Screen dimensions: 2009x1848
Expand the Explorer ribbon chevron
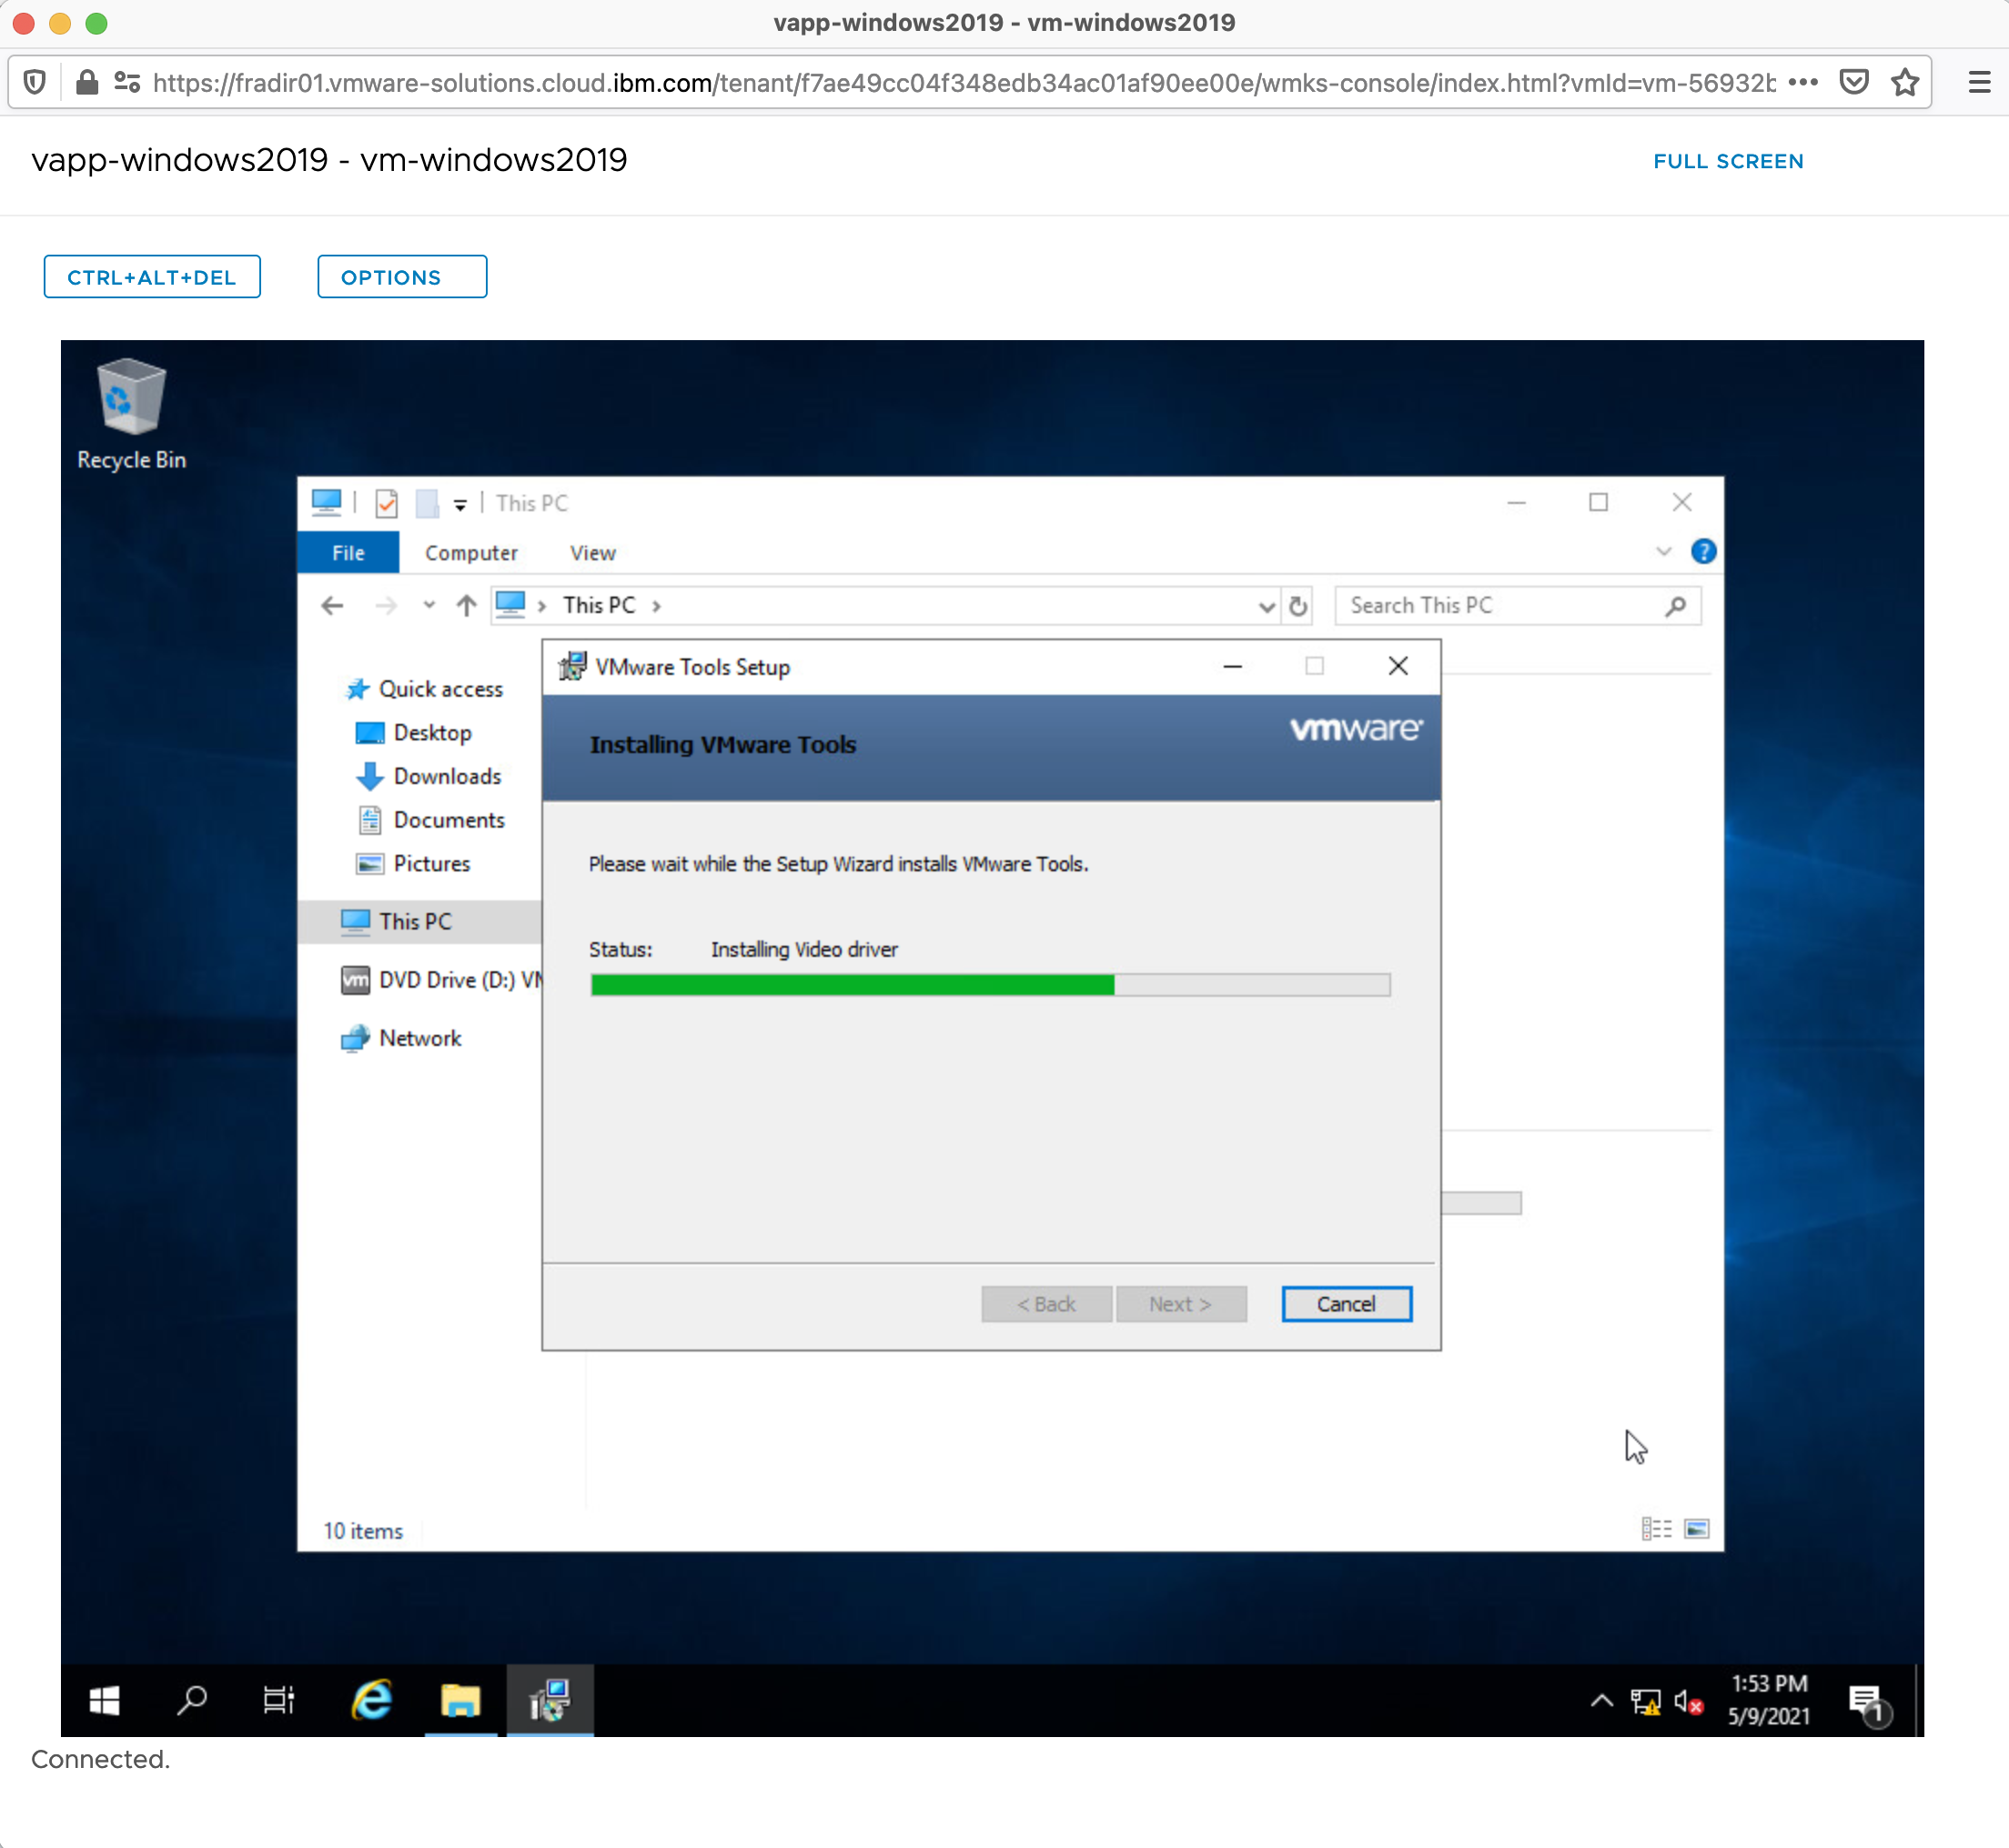[1663, 552]
